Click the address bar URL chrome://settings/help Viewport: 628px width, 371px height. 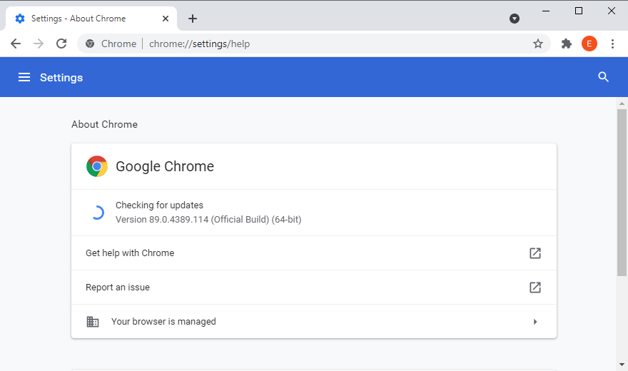pyautogui.click(x=200, y=44)
